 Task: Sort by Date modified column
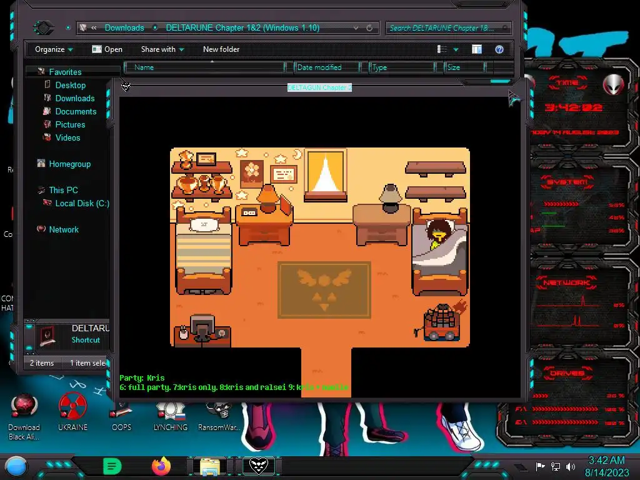click(327, 67)
